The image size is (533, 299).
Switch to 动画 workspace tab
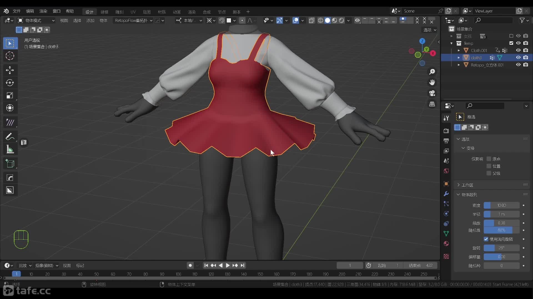coord(177,12)
